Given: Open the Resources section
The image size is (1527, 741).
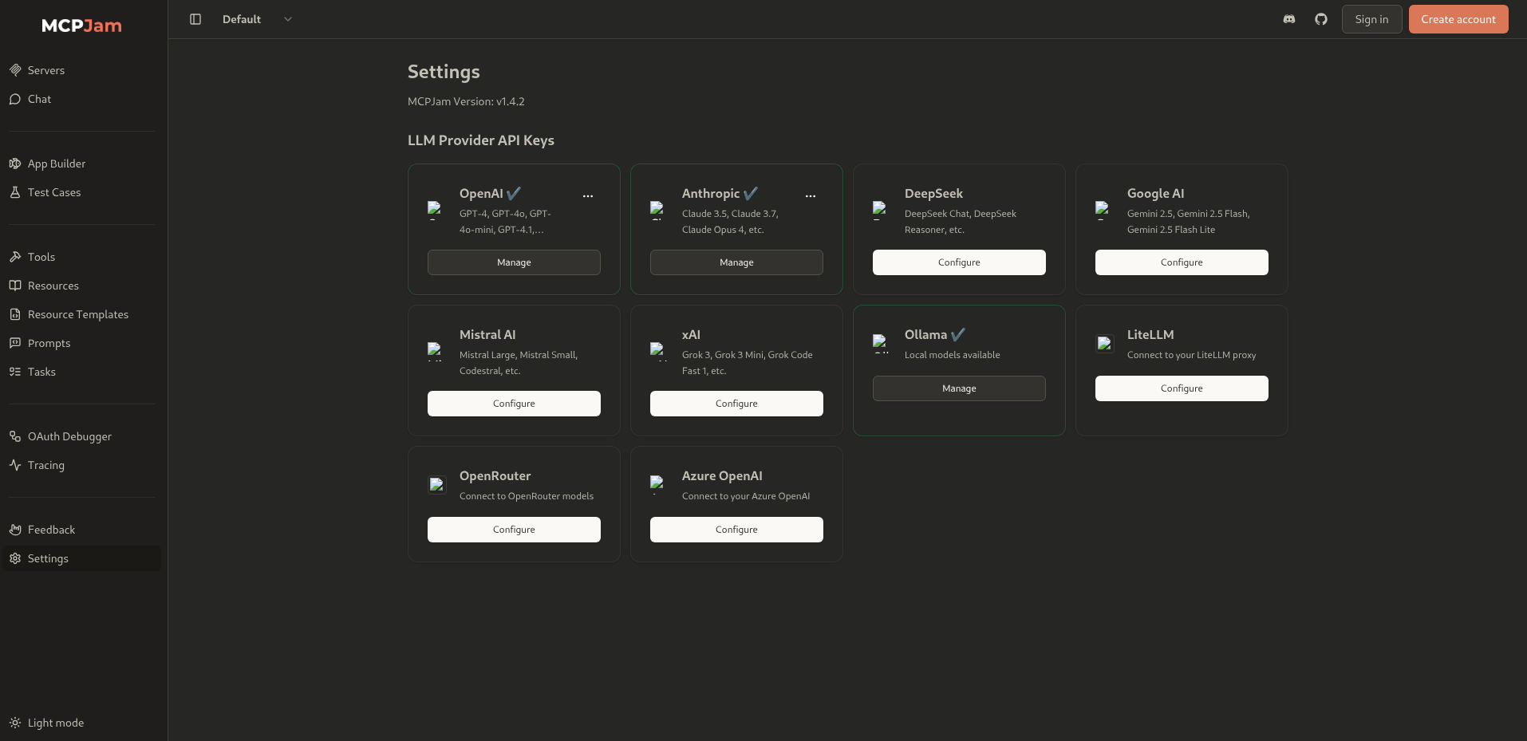Looking at the screenshot, I should (x=81, y=286).
